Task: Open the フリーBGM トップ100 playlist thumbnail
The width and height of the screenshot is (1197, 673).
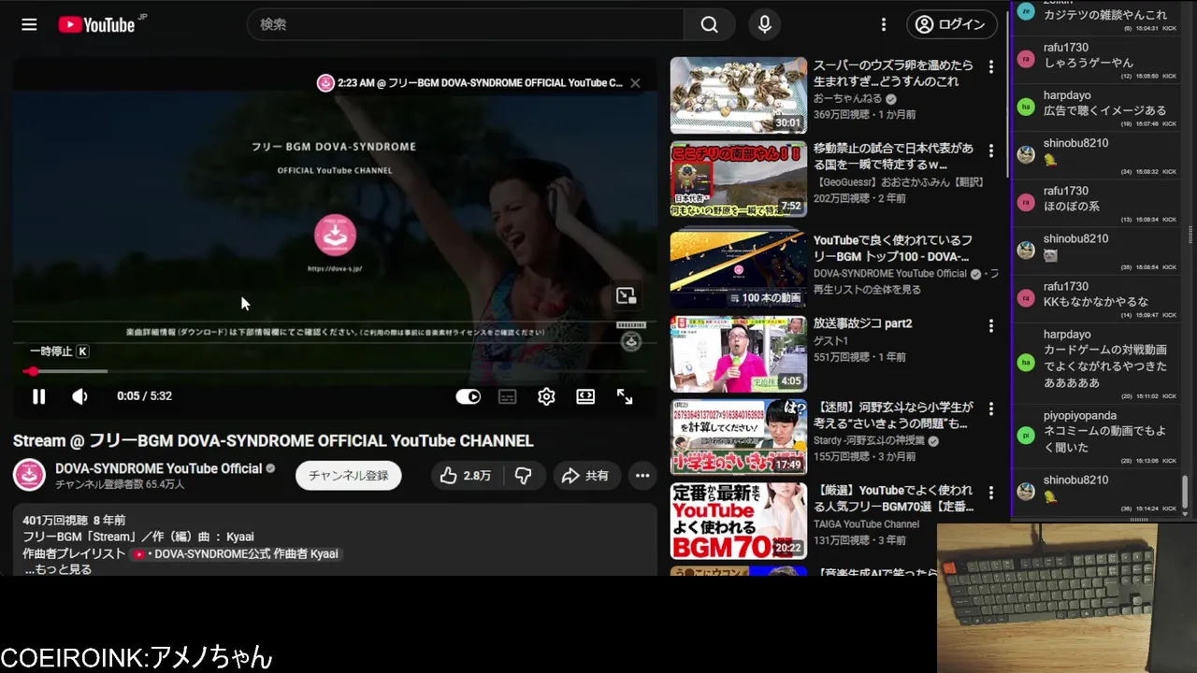Action: [738, 269]
